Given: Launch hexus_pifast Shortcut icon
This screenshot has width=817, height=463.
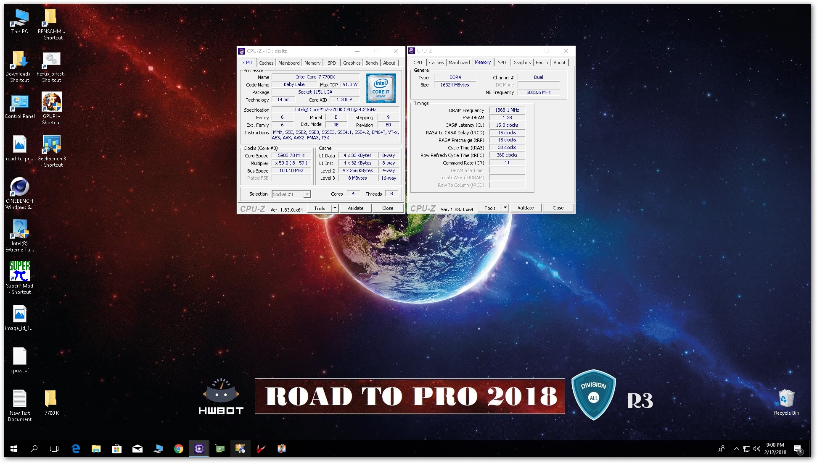Looking at the screenshot, I should [51, 66].
